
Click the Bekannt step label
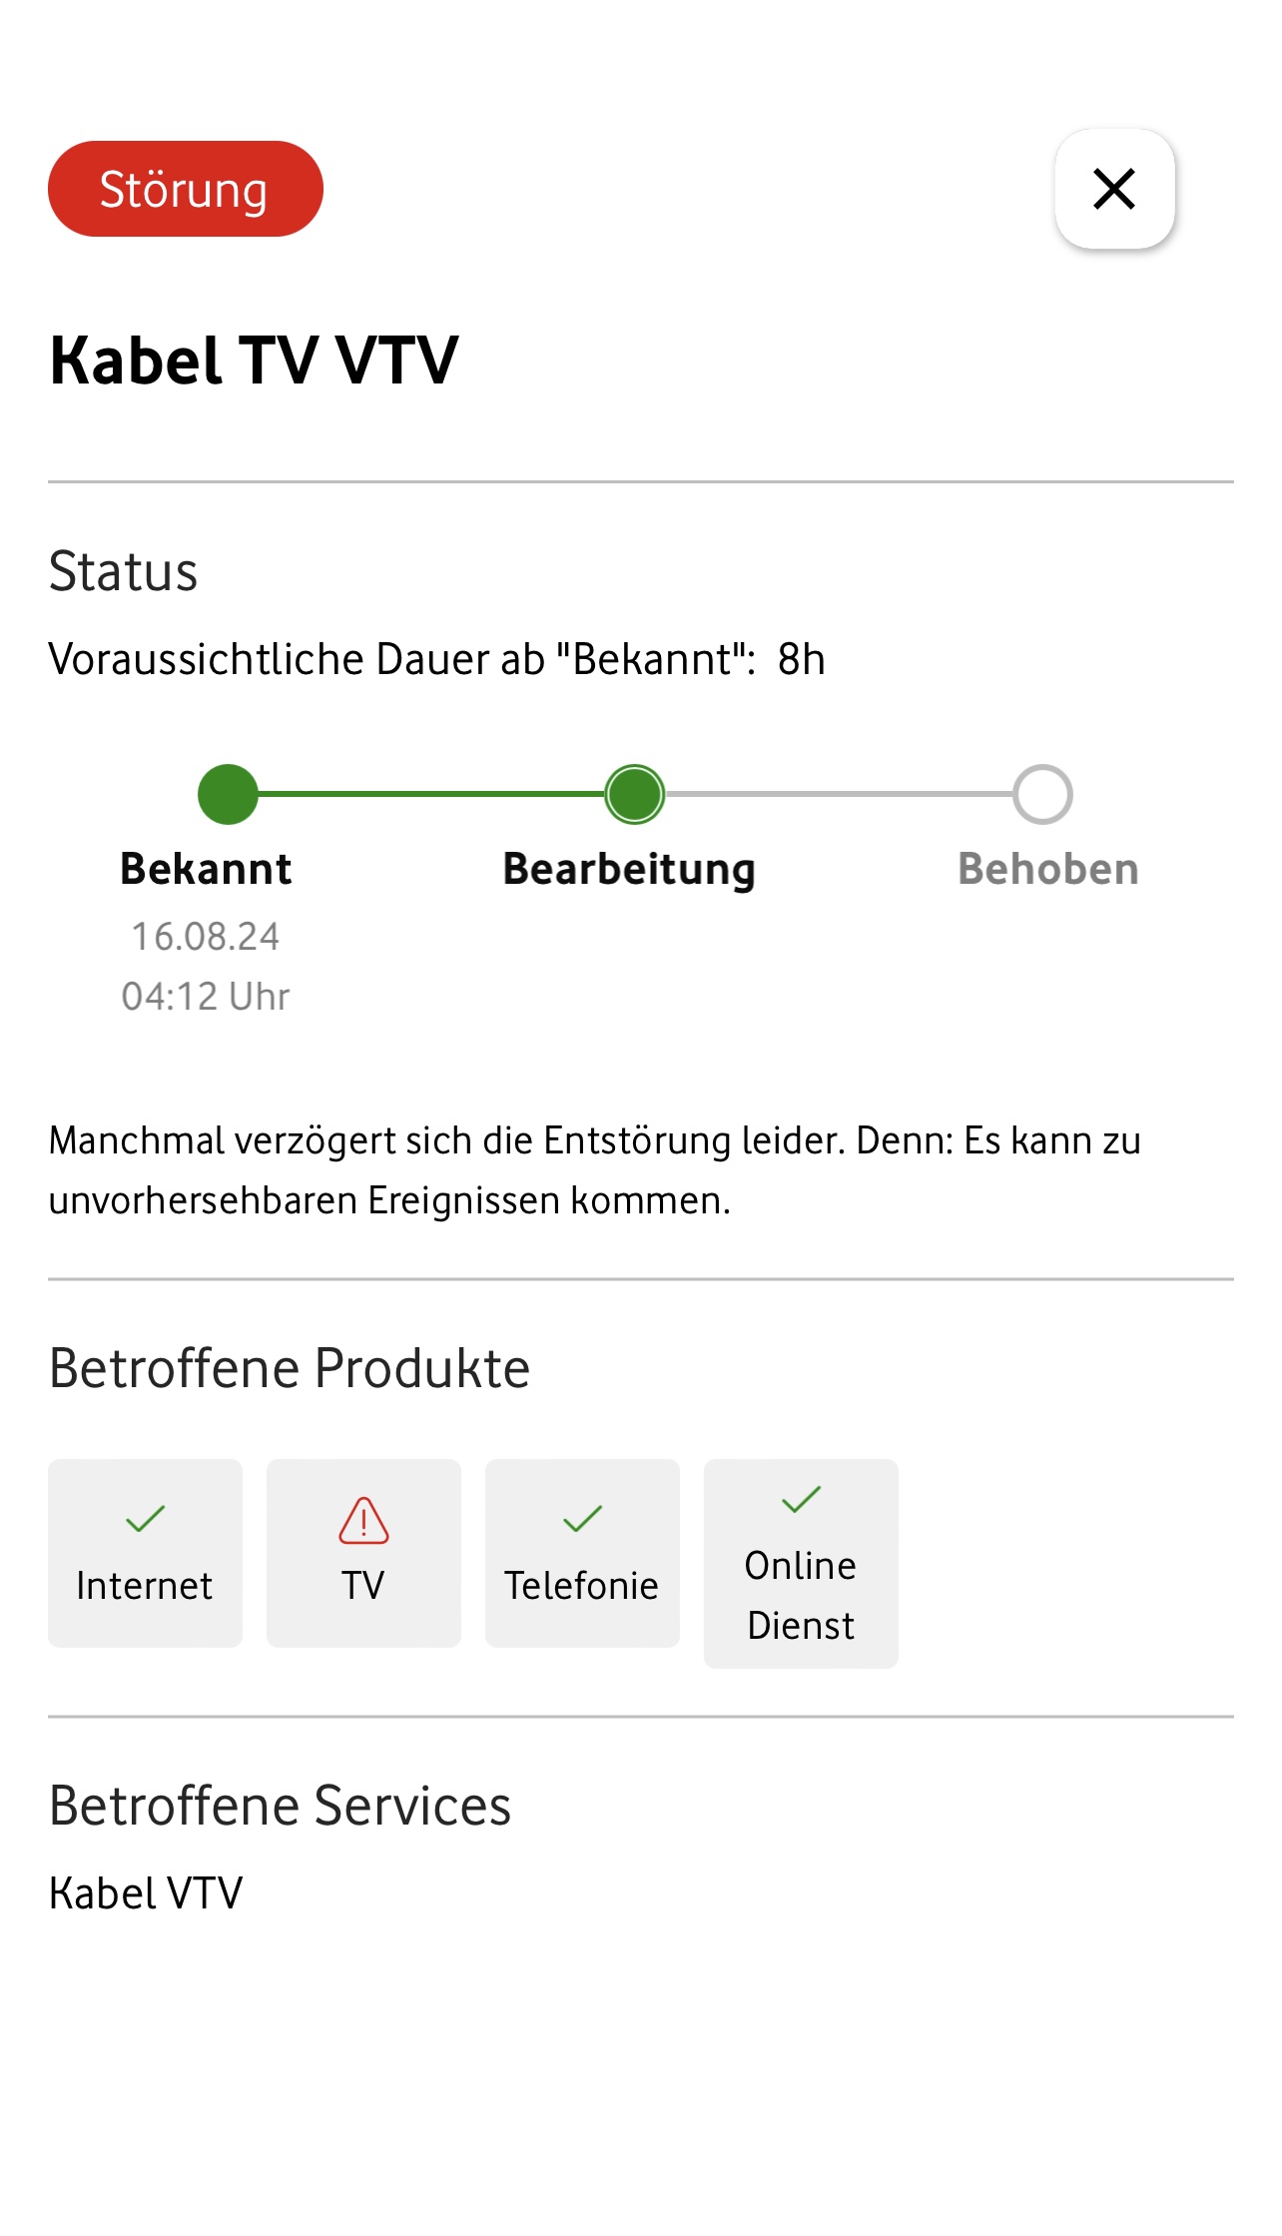(206, 869)
